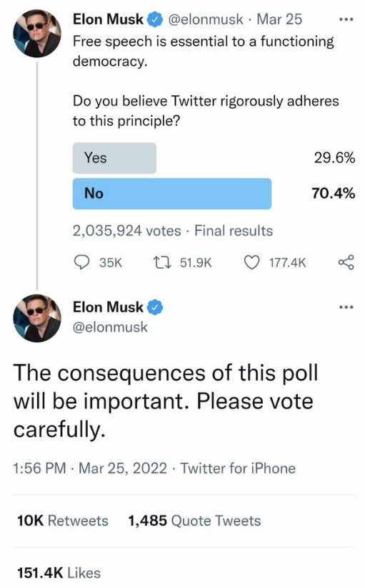Open share icon on the poll tweet
Viewport: 365px width, 588px height.
coord(346,262)
